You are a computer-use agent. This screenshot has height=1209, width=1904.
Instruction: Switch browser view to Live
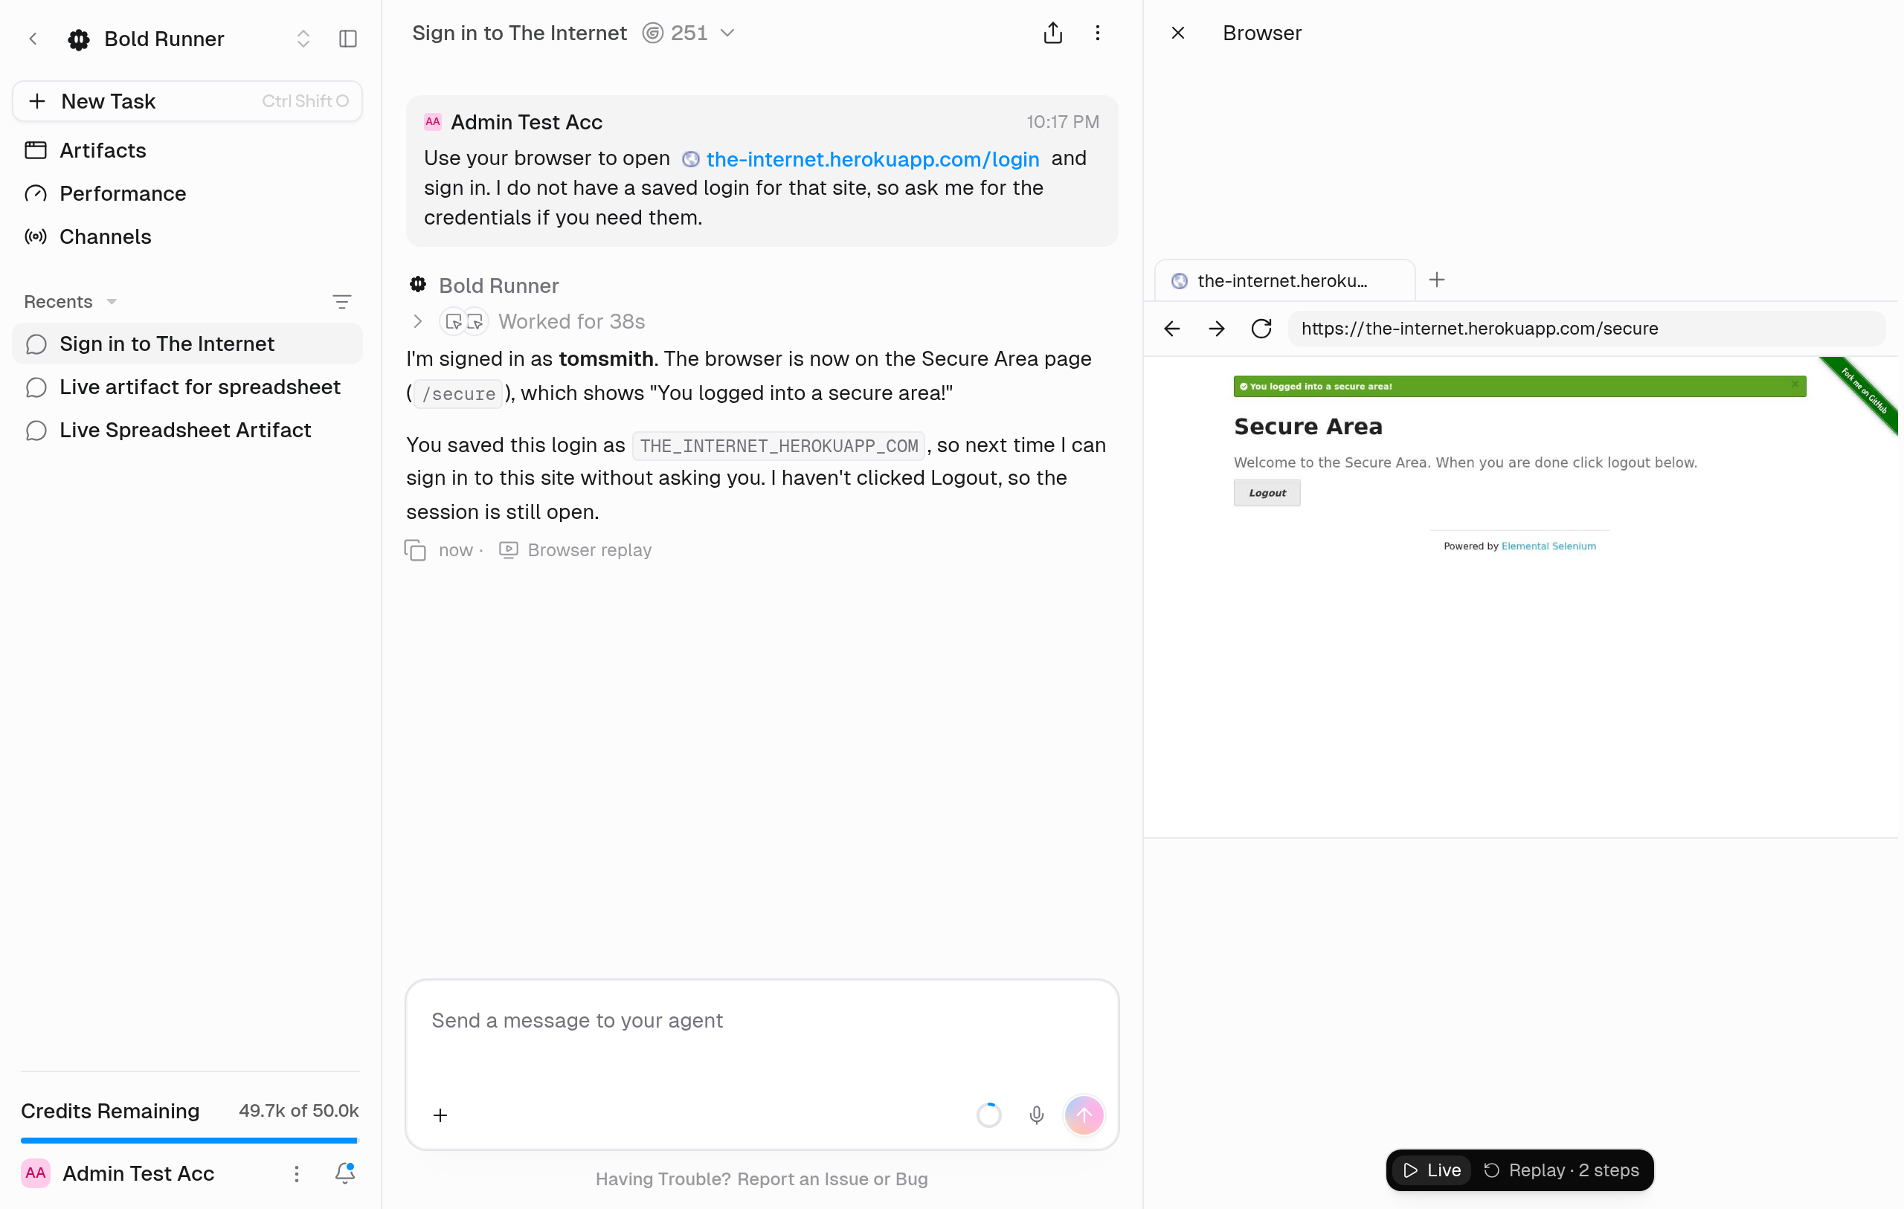(x=1432, y=1170)
